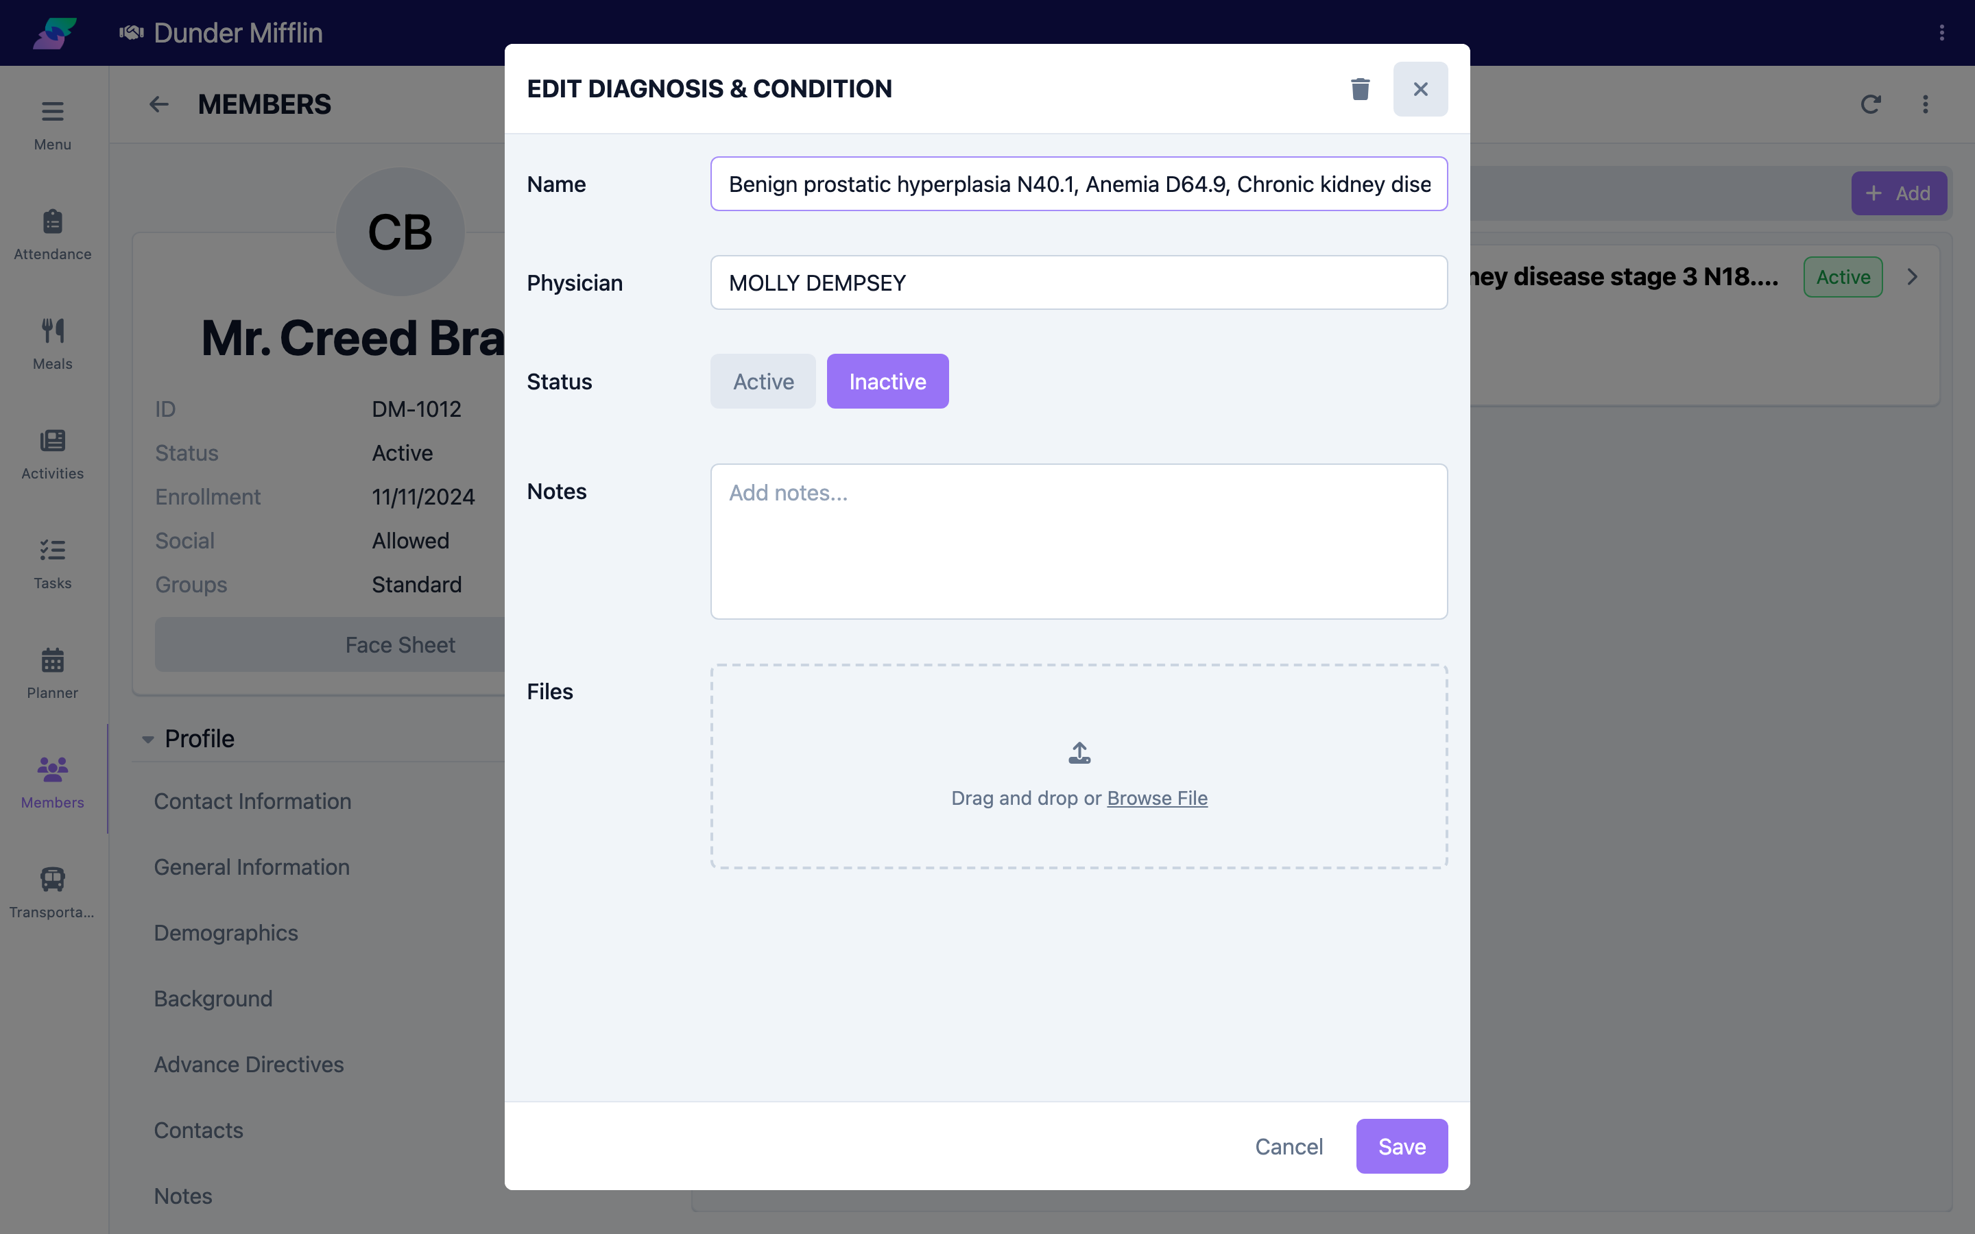Open Contact Information section
The height and width of the screenshot is (1234, 1975).
pos(252,801)
